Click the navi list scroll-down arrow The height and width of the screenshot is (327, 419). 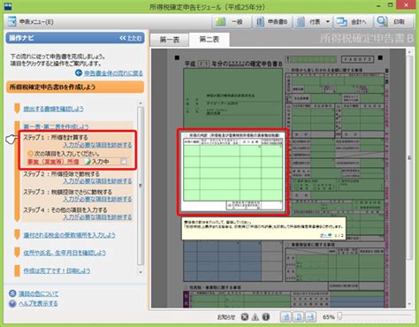pos(141,272)
